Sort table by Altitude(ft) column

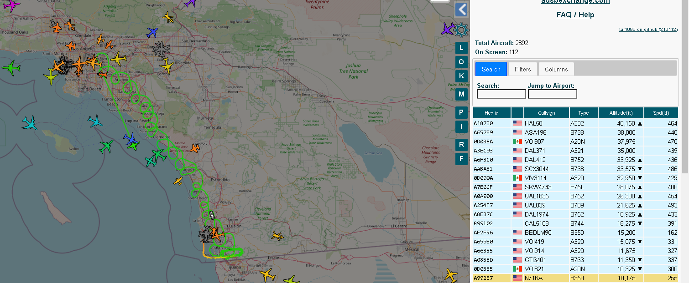tap(621, 113)
